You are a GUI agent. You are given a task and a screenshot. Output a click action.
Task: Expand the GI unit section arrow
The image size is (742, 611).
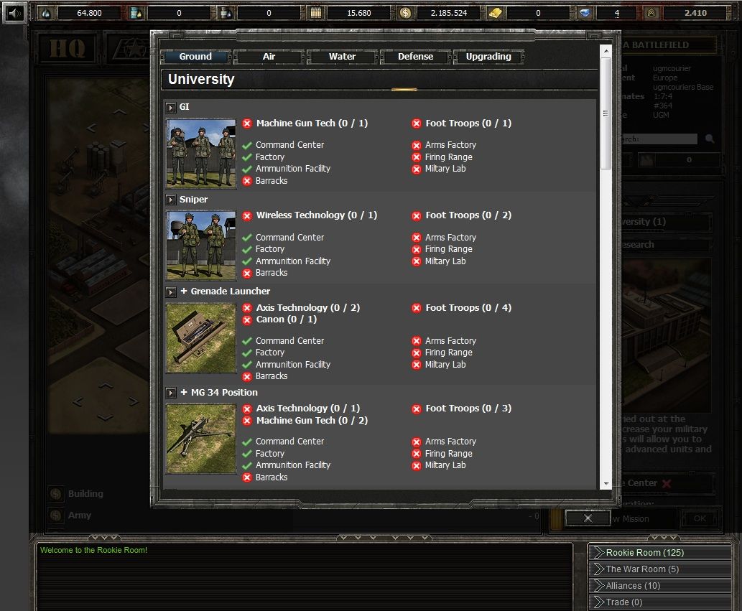tap(171, 106)
